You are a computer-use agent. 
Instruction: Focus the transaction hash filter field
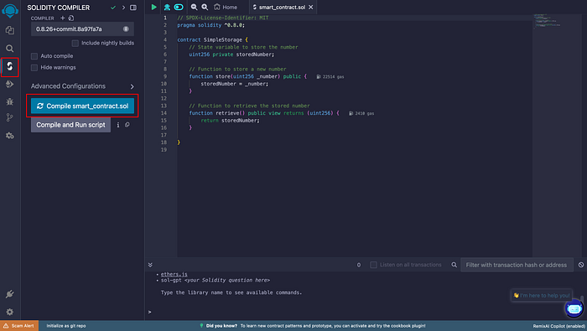517,265
